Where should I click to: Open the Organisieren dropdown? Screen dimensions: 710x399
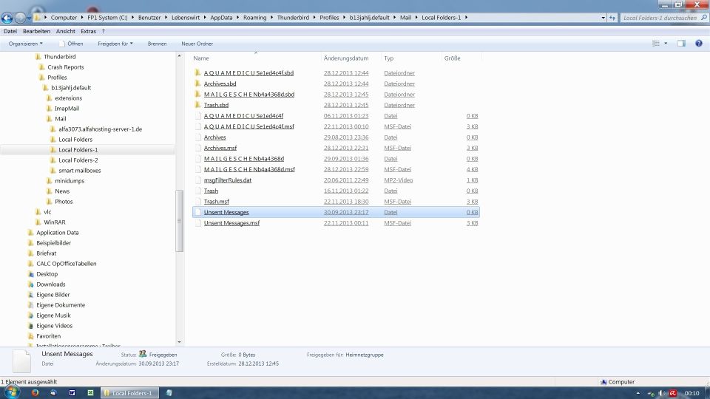pyautogui.click(x=25, y=44)
